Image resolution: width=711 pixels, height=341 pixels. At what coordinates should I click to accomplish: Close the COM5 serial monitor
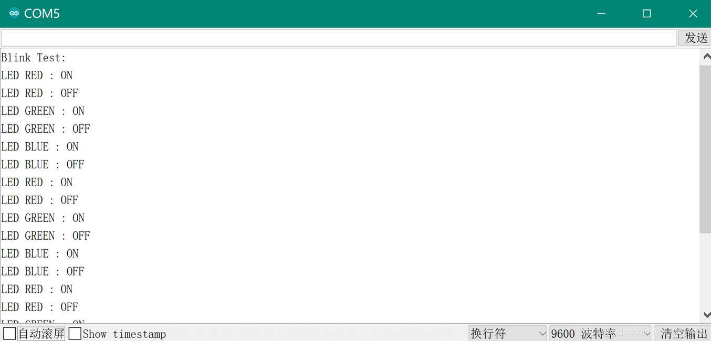click(693, 14)
